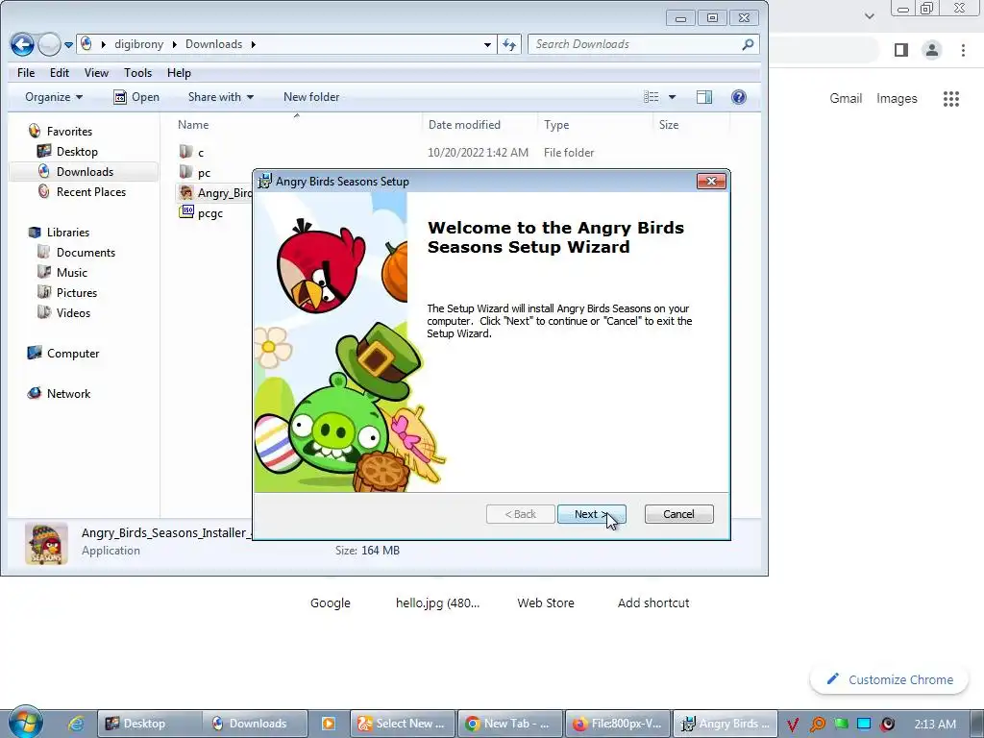The image size is (984, 738).
Task: Click the Customize Chrome button
Action: 889,679
